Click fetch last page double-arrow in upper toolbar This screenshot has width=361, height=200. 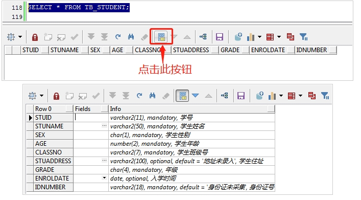click(x=105, y=37)
